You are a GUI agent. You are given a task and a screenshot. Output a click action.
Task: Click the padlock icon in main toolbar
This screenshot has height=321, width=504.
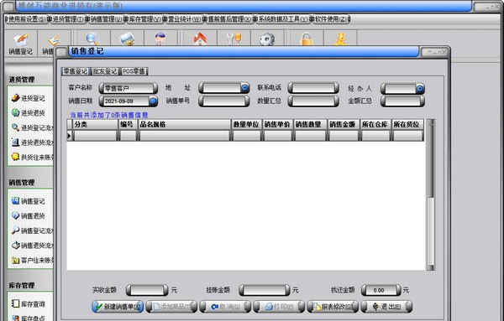click(x=307, y=39)
